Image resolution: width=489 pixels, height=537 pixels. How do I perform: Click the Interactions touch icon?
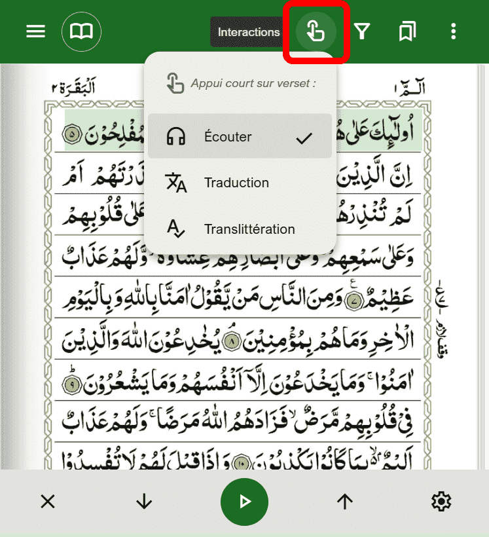(316, 31)
